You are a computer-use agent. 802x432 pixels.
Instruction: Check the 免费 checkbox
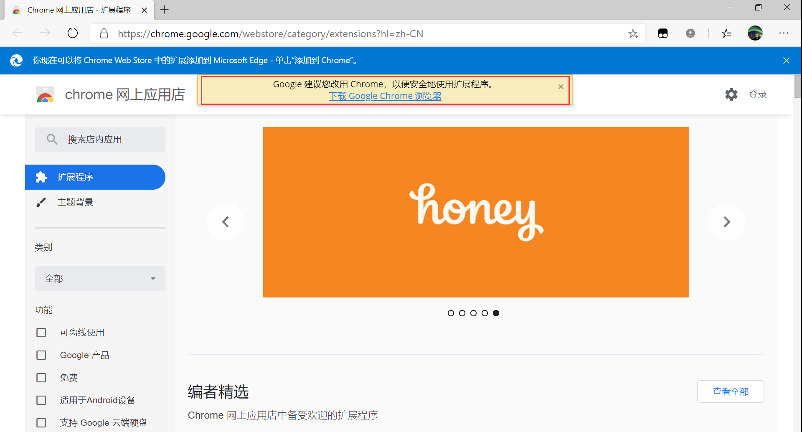[x=41, y=378]
